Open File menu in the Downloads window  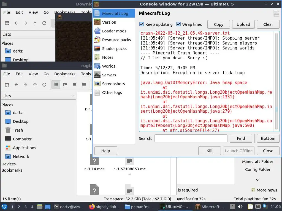tap(7, 12)
